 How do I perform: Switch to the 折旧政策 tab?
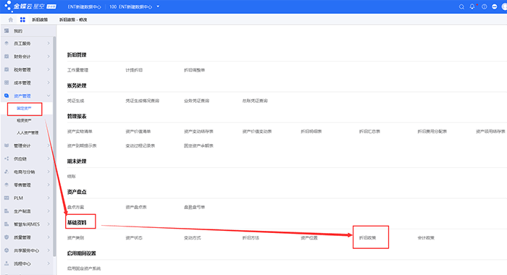point(40,20)
